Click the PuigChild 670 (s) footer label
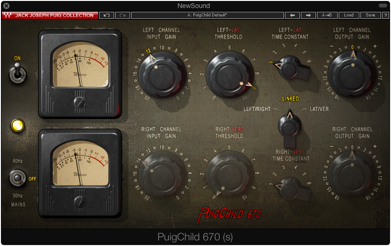Screen dimensions: 391x246 click(195, 237)
